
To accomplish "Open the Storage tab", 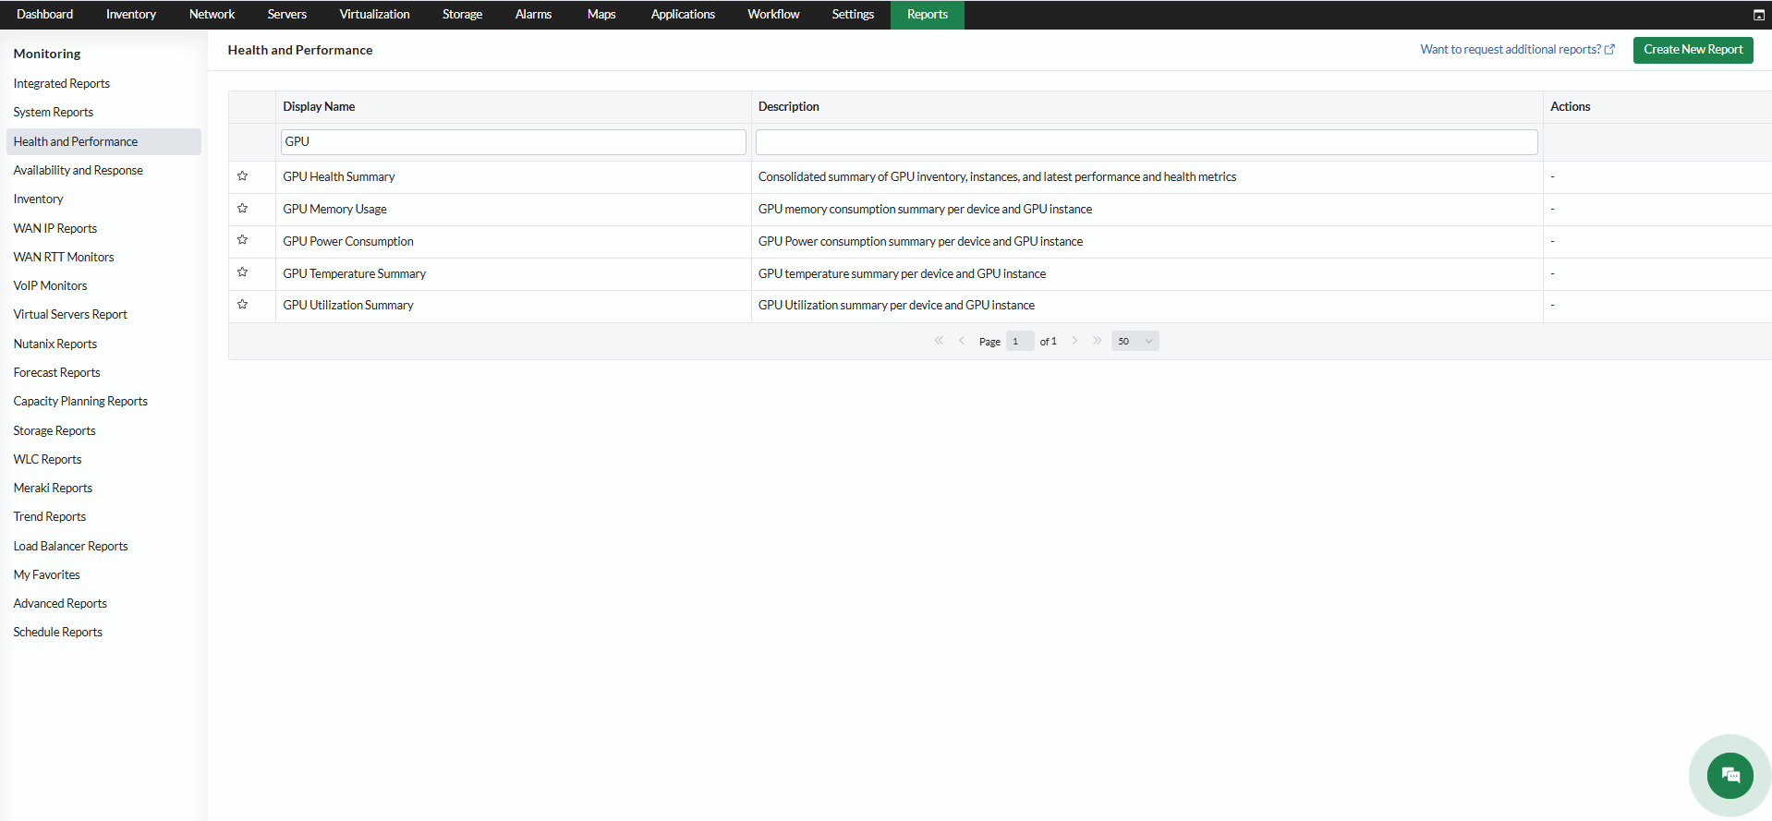I will (462, 15).
